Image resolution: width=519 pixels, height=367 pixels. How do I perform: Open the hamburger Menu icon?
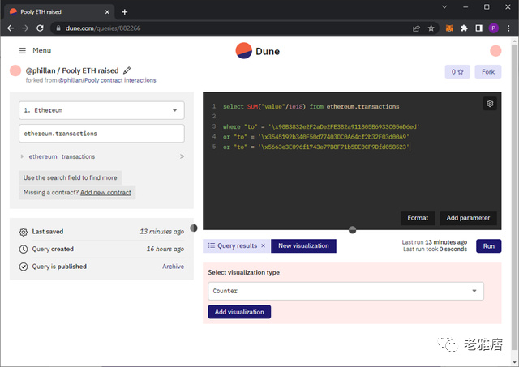click(22, 51)
